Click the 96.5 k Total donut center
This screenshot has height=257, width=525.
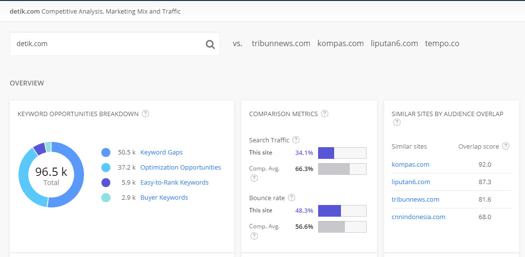(51, 175)
